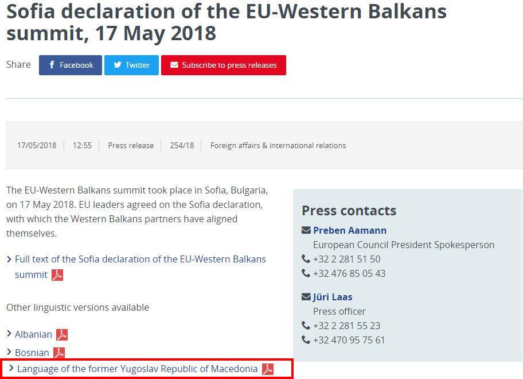523x379 pixels.
Task: Click envelope icon next to Jüri Laas
Action: click(306, 297)
